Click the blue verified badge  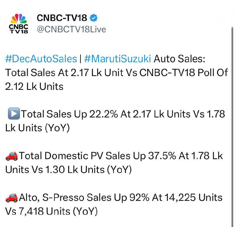(x=93, y=18)
